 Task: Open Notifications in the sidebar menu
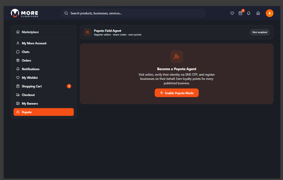31,69
